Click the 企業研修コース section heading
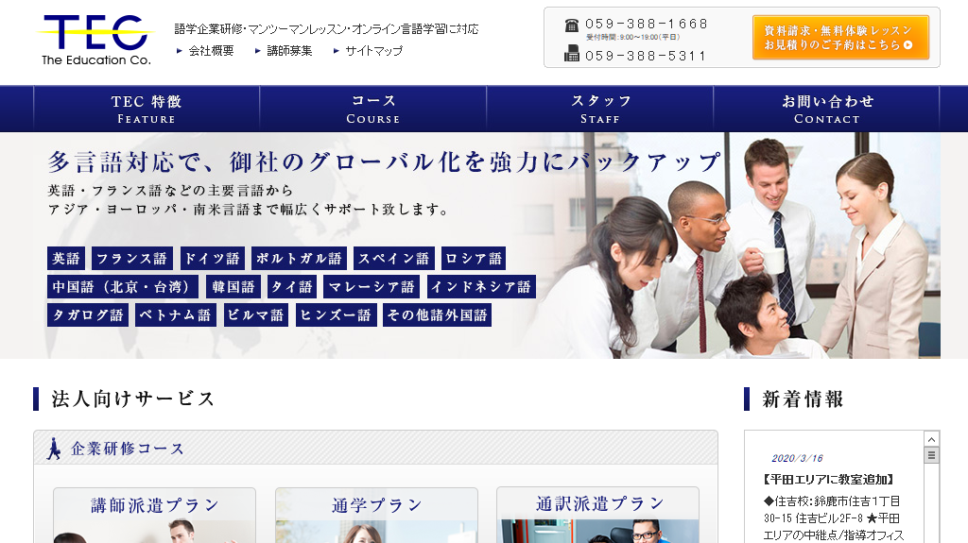Viewport: 968px width, 543px height. (128, 449)
